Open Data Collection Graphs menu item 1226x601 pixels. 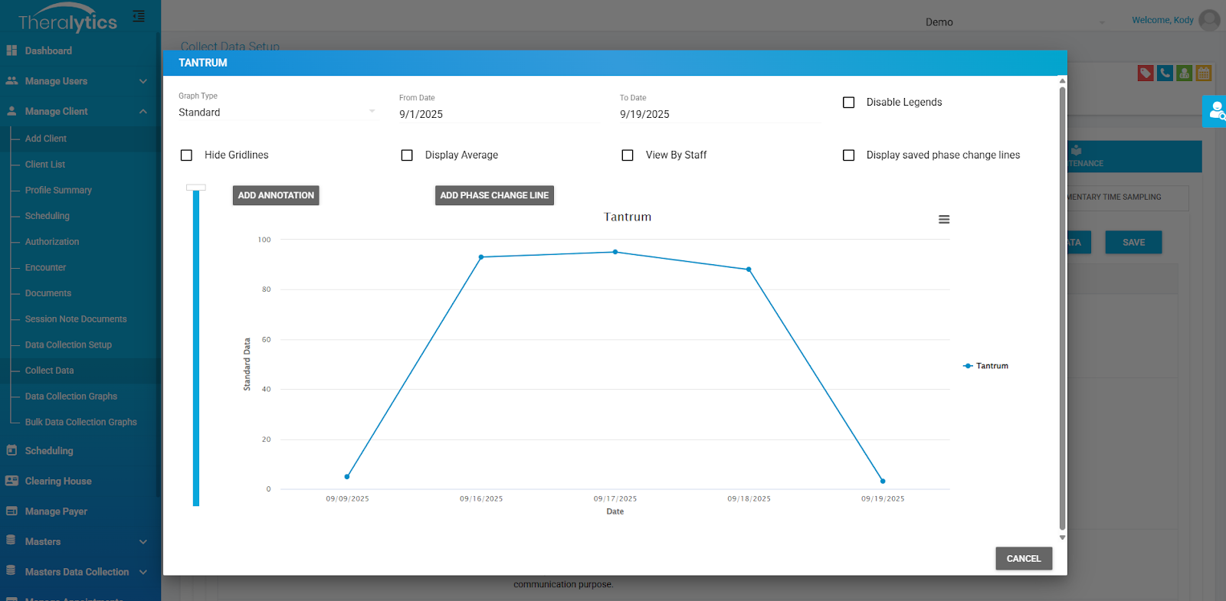(x=71, y=397)
